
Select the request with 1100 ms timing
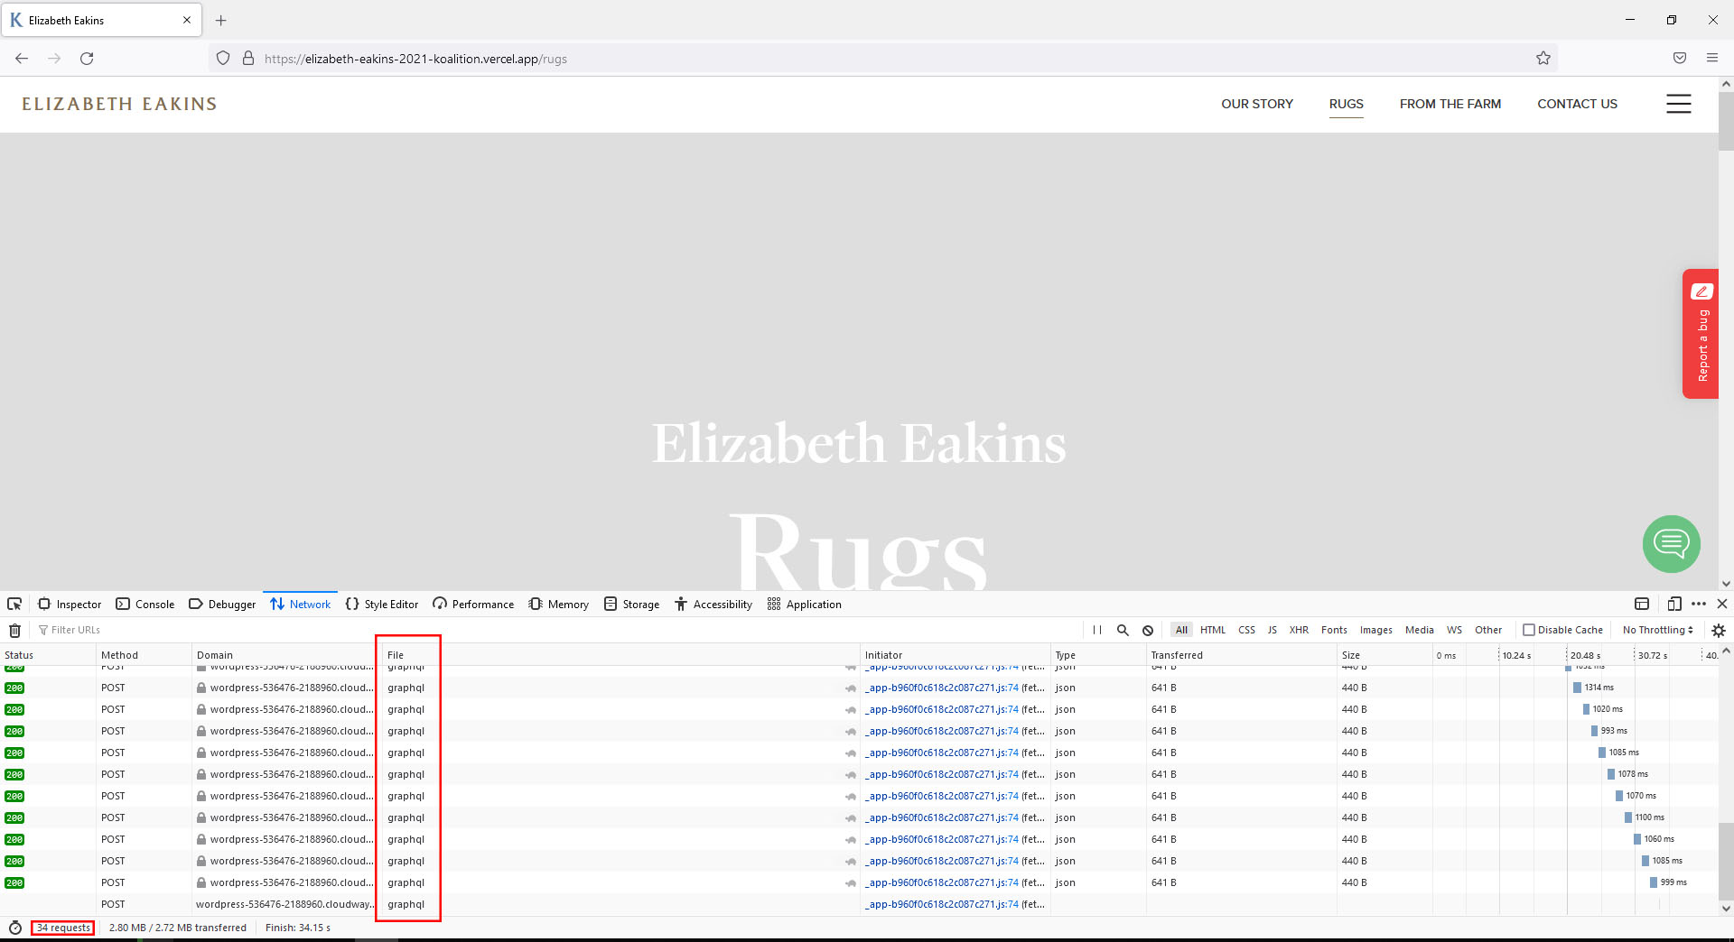point(858,817)
